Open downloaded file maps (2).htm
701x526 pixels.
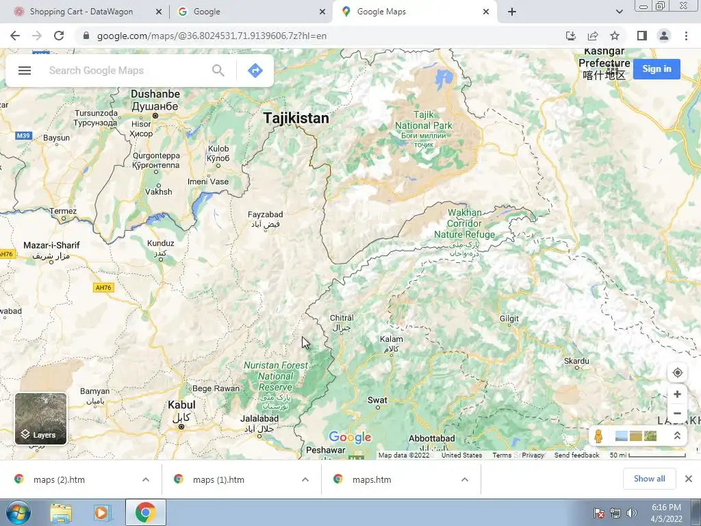tap(59, 479)
